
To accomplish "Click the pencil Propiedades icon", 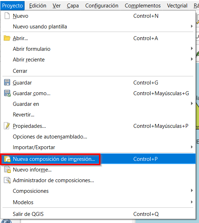I will [x=7, y=126].
